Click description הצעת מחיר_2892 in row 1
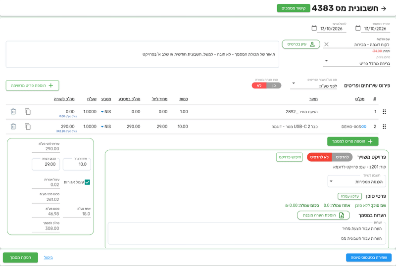 [301, 112]
